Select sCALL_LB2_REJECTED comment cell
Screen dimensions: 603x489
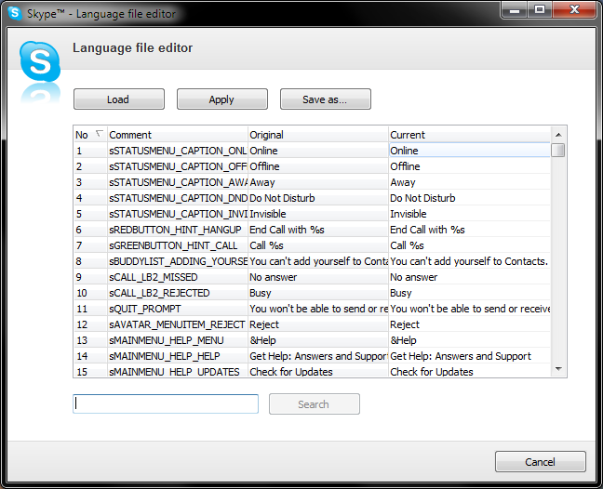[x=178, y=293]
